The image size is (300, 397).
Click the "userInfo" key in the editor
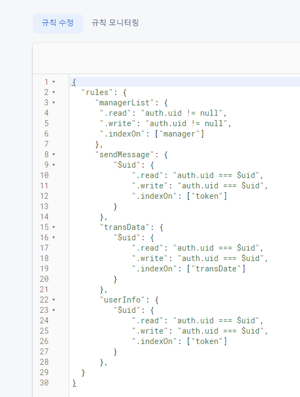[122, 300]
